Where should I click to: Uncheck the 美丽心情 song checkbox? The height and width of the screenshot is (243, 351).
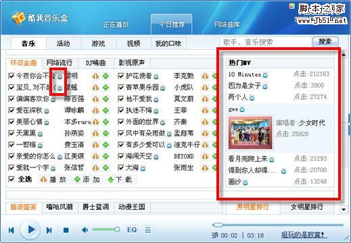pos(11,122)
